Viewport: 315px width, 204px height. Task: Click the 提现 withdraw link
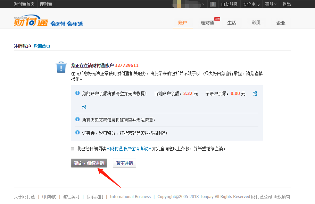tap(255, 94)
